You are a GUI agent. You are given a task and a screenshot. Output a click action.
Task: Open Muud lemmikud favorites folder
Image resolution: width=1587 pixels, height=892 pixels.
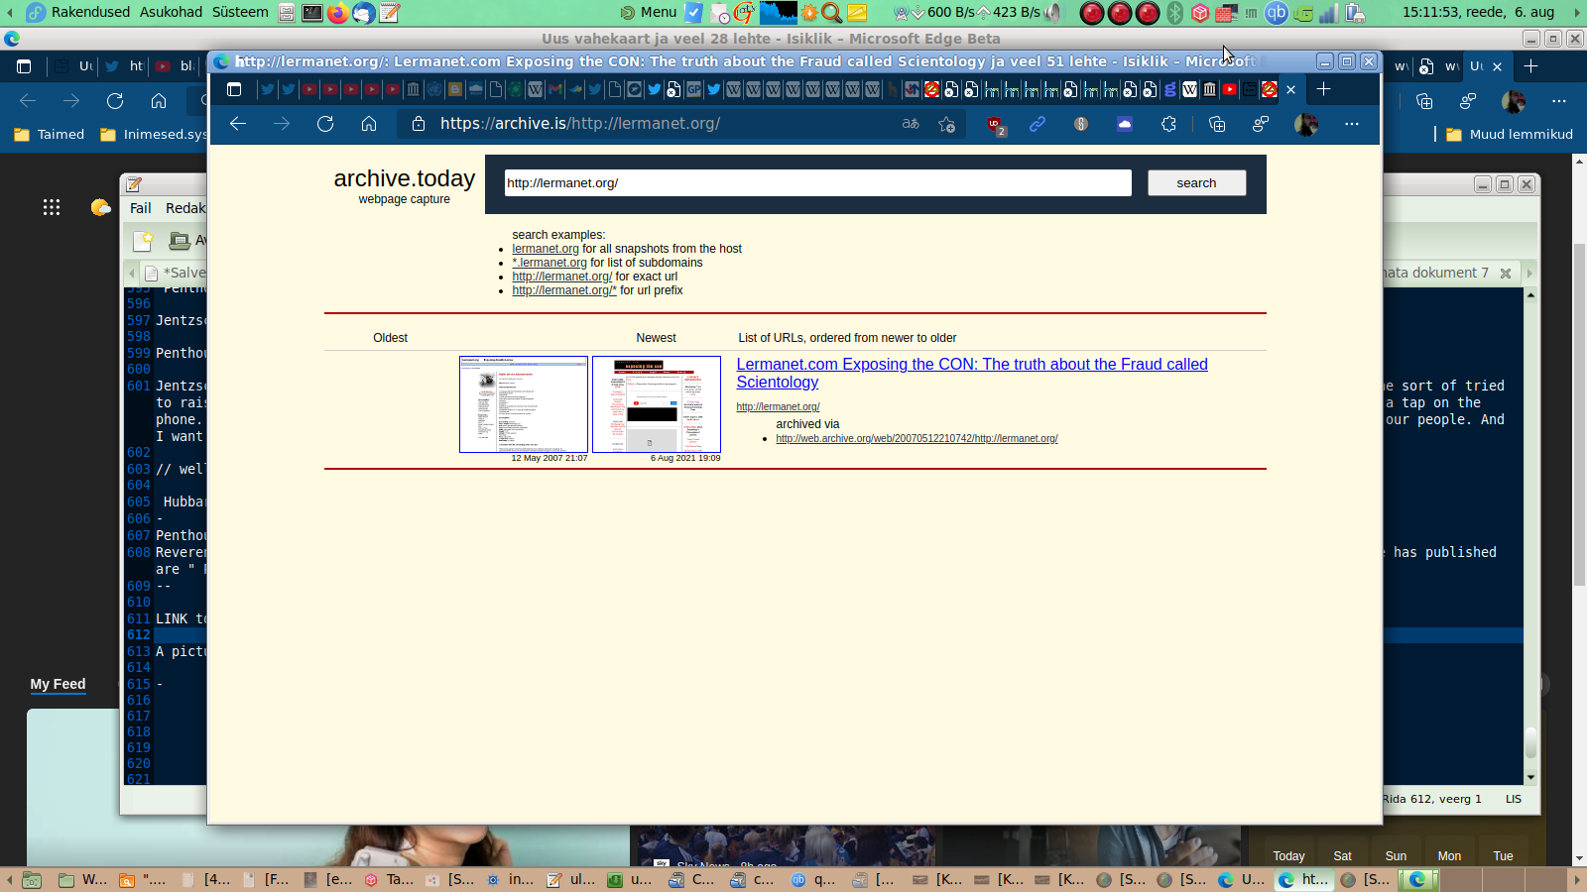coord(1510,135)
